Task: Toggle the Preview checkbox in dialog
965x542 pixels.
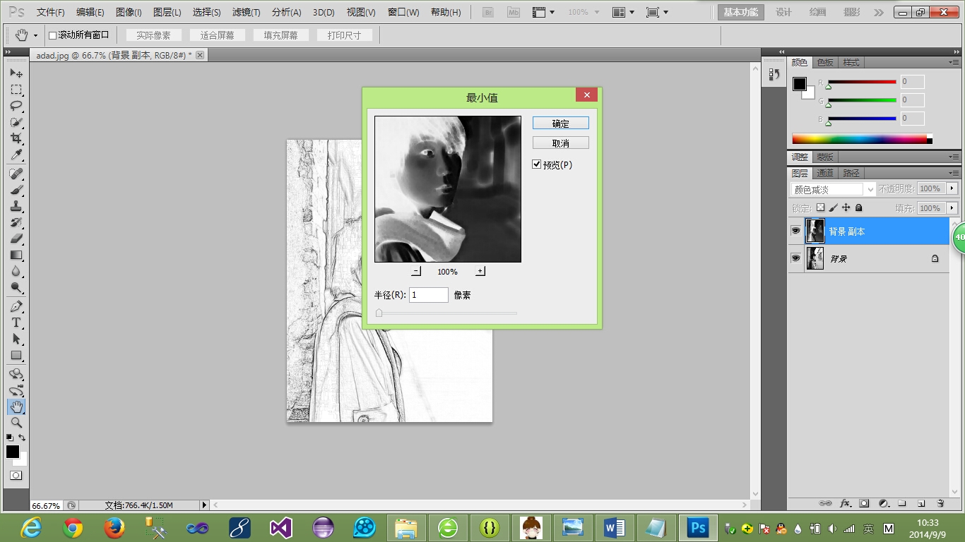Action: [537, 164]
